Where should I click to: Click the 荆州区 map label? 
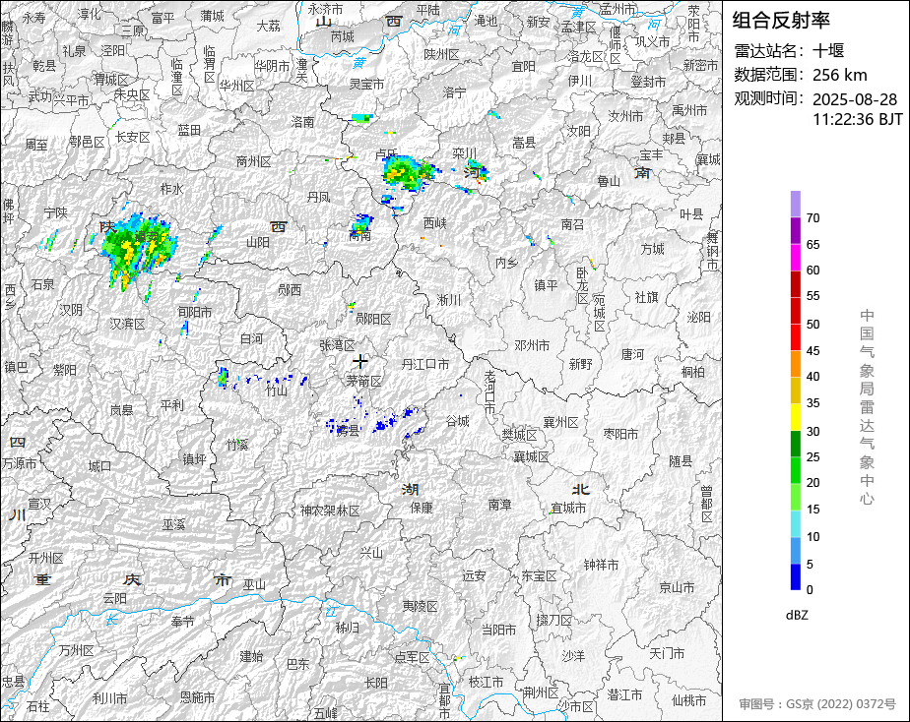(541, 693)
